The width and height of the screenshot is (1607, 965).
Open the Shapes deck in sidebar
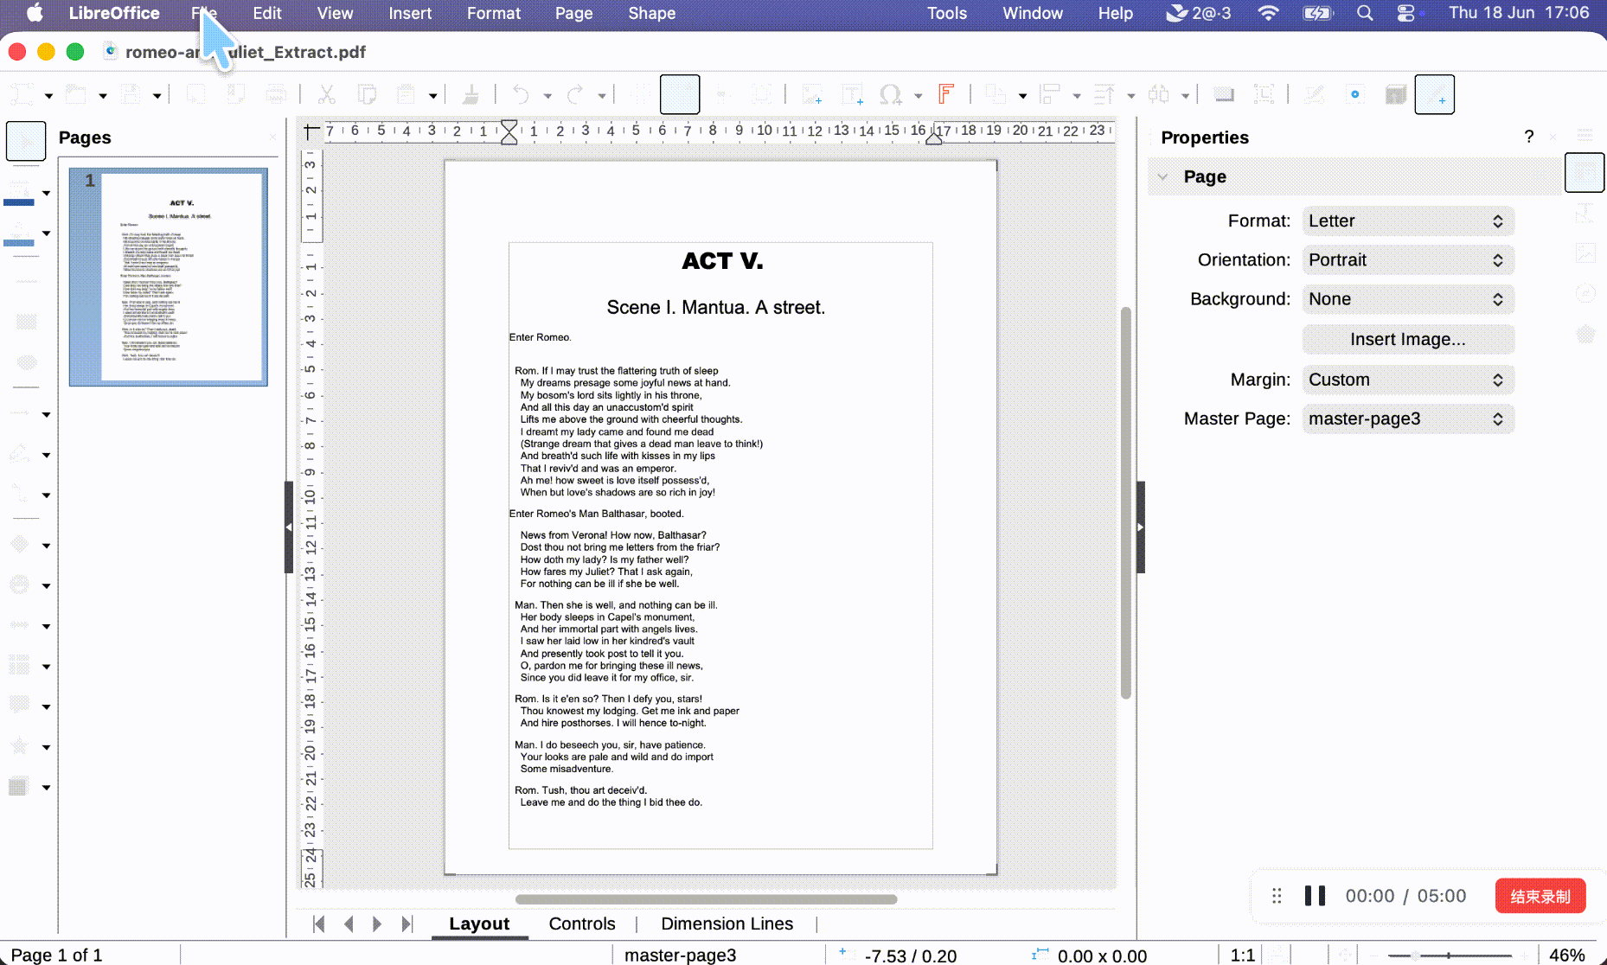tap(1585, 334)
